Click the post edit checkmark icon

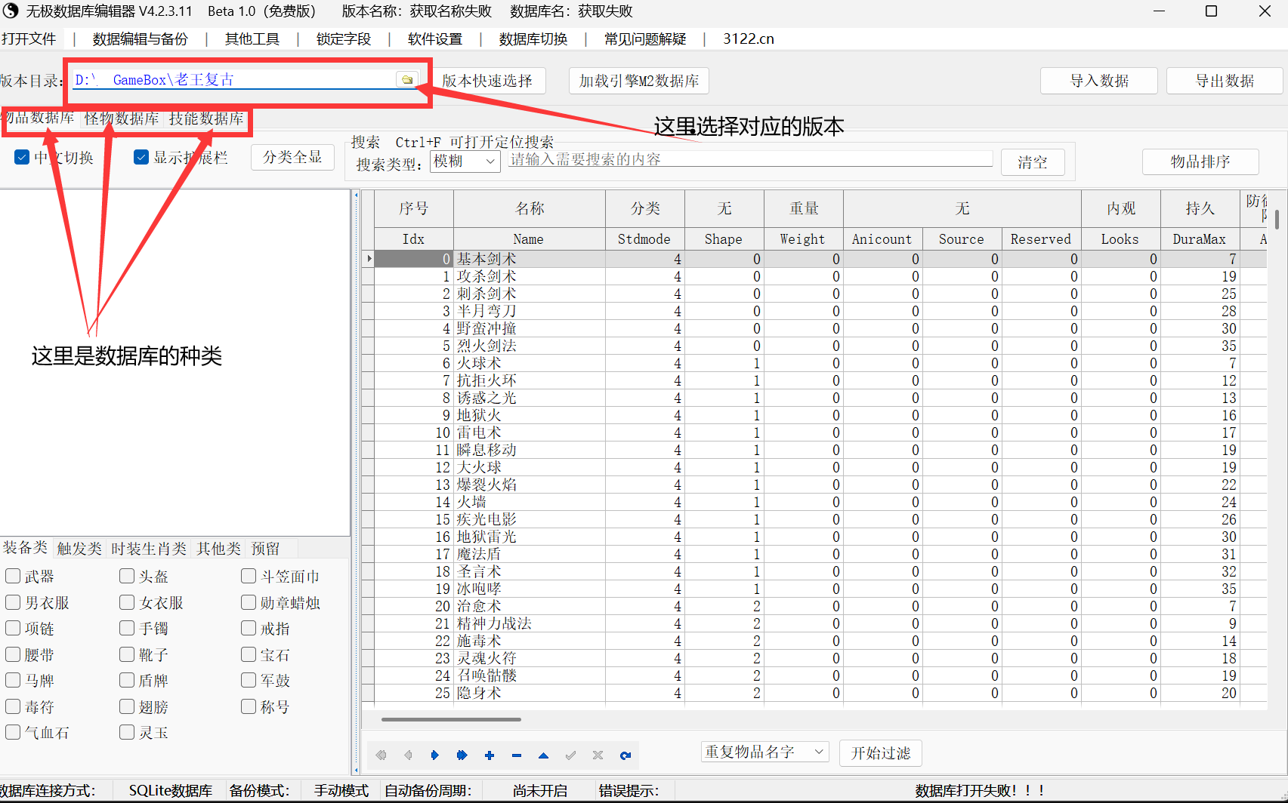[571, 755]
